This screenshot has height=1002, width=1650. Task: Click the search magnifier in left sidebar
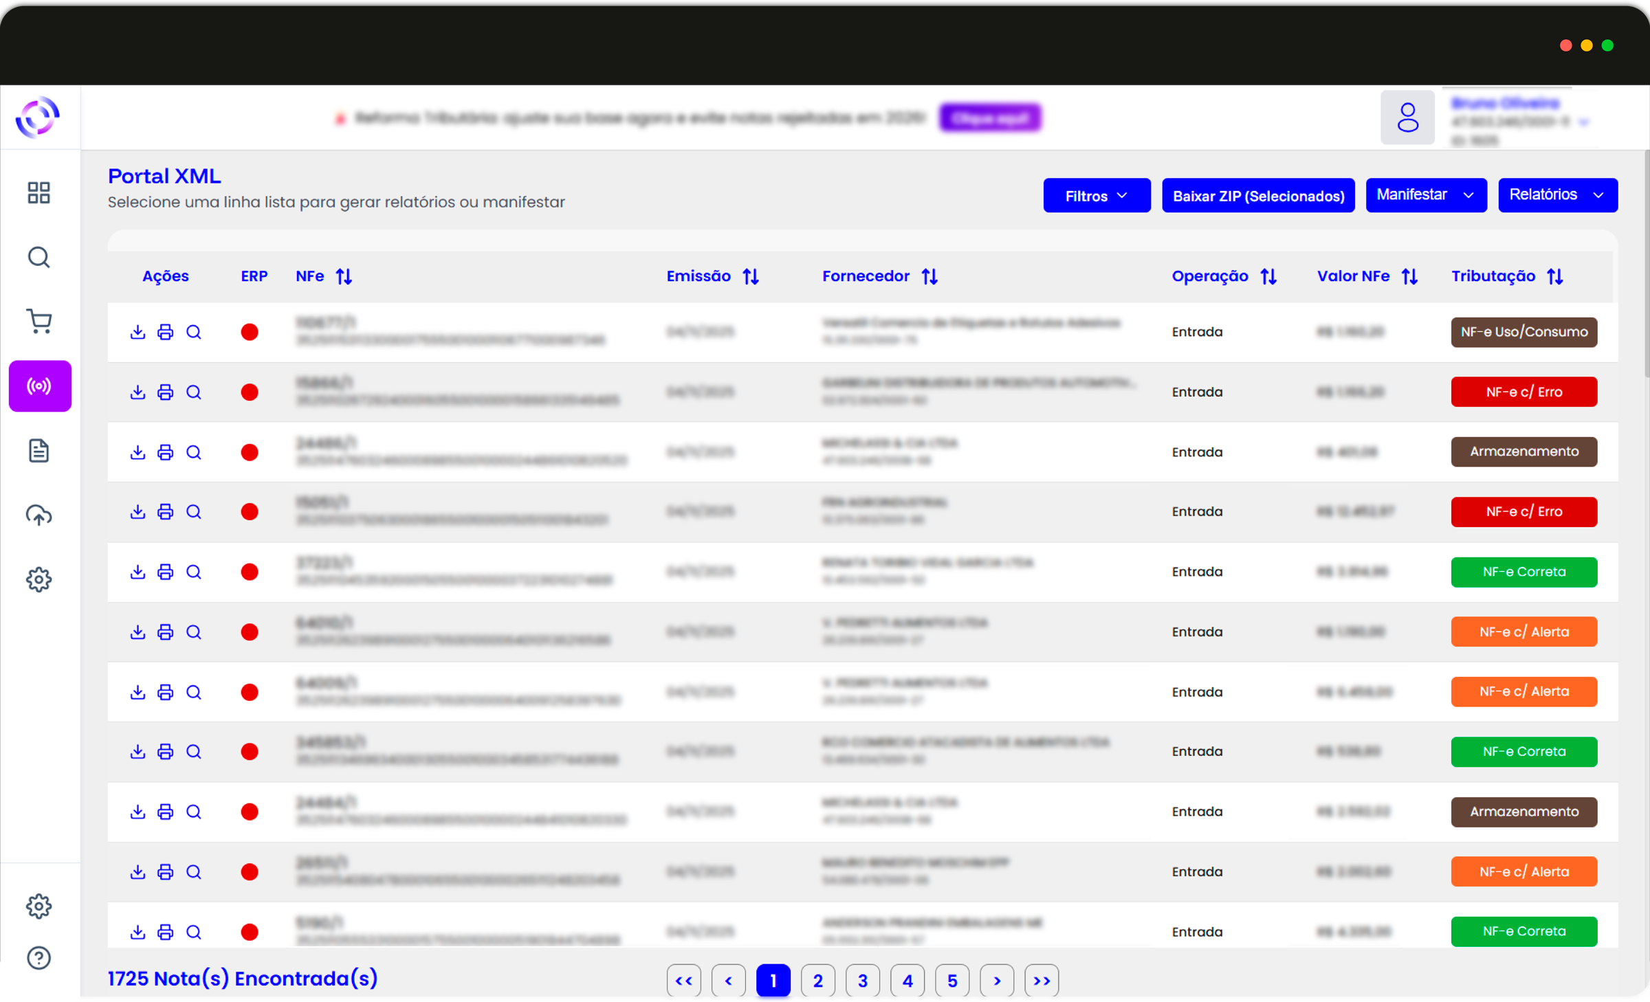38,257
